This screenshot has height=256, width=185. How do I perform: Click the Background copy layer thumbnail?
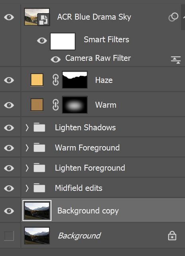[37, 211]
